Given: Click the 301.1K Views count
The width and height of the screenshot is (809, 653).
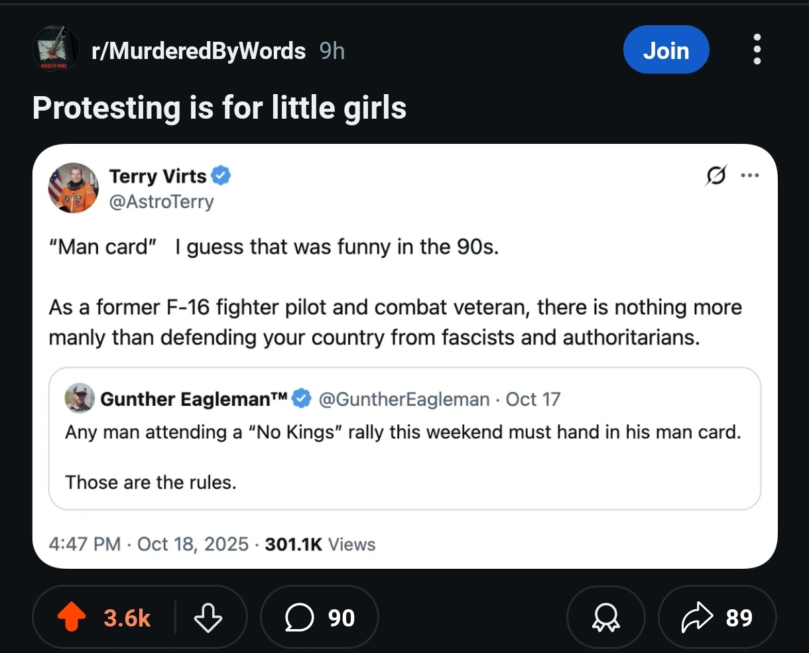Looking at the screenshot, I should (320, 544).
